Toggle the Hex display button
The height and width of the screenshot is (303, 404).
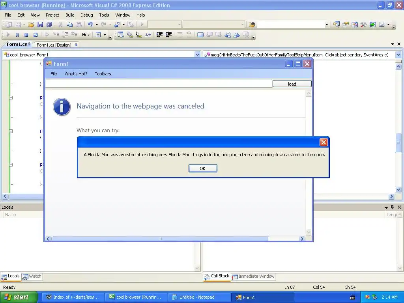(x=86, y=35)
